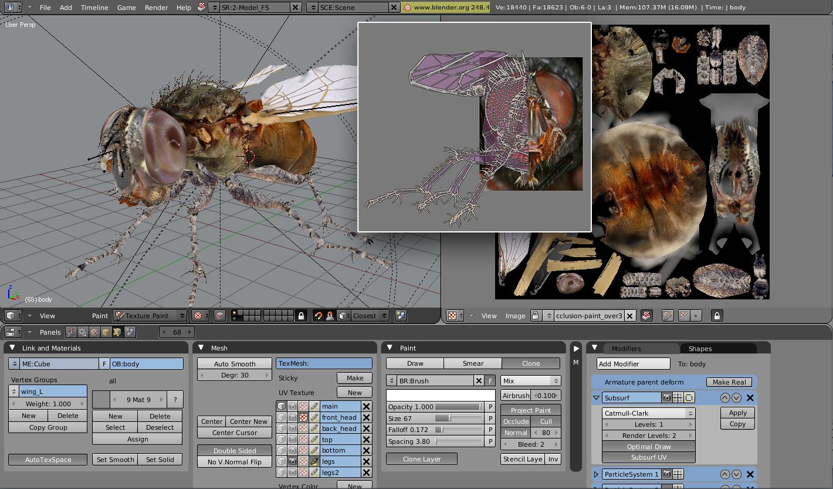This screenshot has width=833, height=489.
Task: Click the Add Modifier button
Action: click(x=632, y=363)
